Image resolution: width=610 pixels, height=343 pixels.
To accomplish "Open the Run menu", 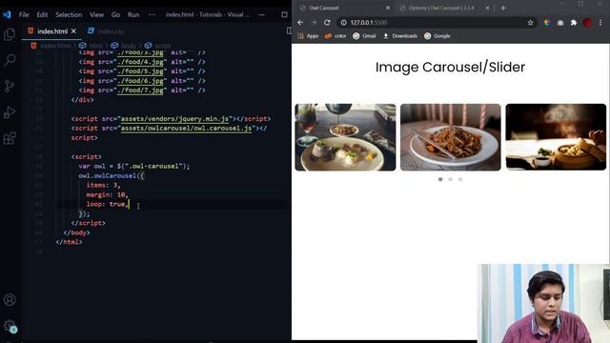I will [x=133, y=15].
